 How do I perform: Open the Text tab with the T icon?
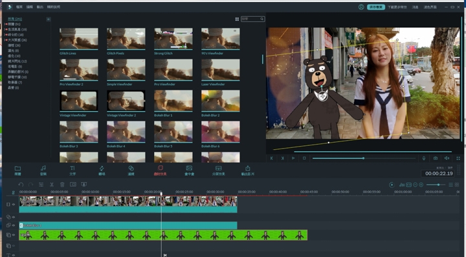point(72,170)
